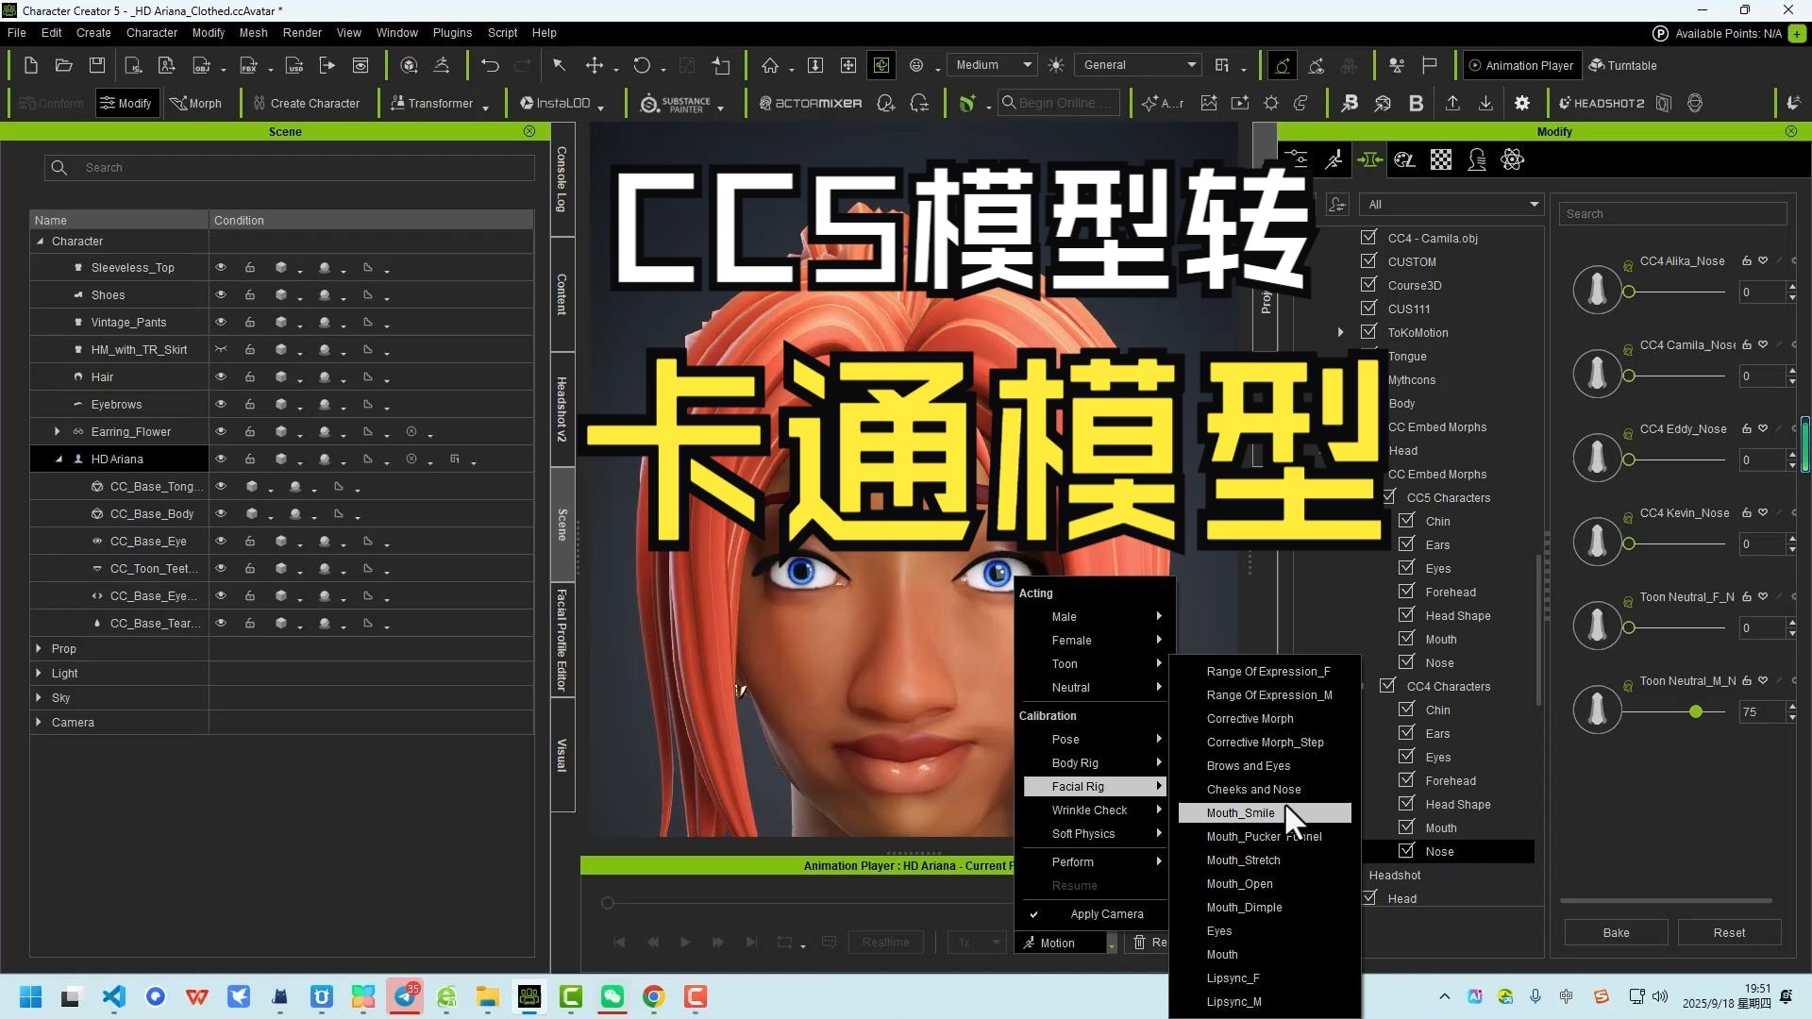
Task: Select Mouth_Smile in Facial Rig submenu
Action: click(1265, 813)
